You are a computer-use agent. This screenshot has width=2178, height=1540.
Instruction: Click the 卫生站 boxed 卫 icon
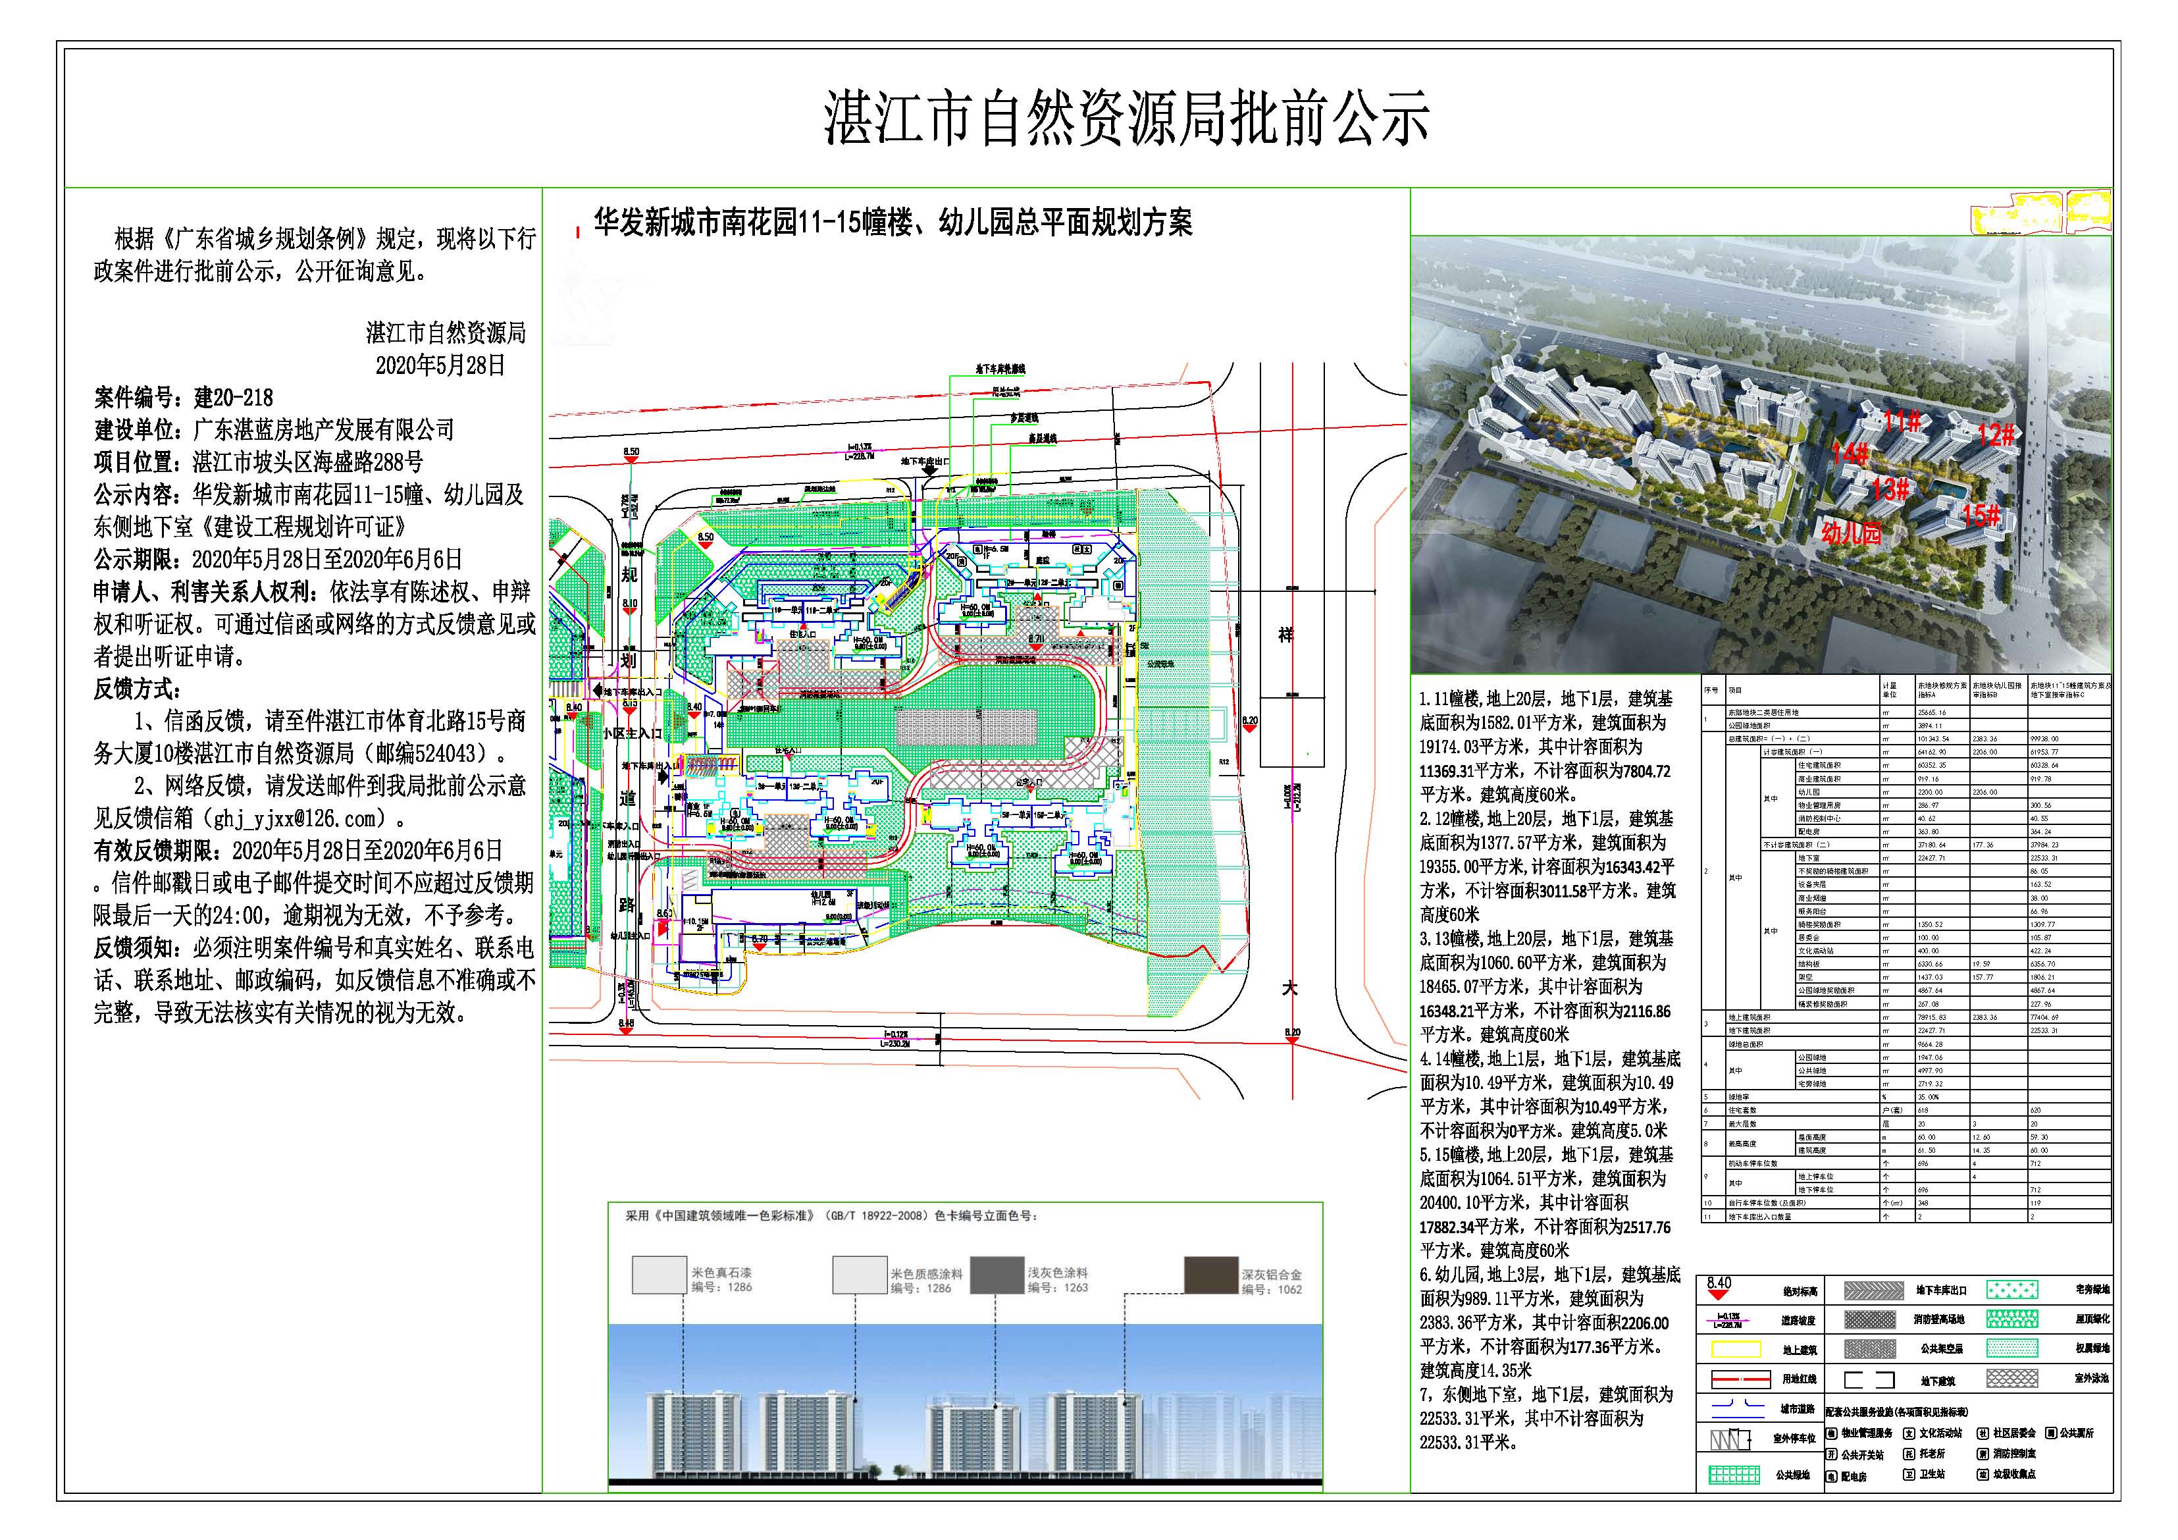pos(1909,1475)
